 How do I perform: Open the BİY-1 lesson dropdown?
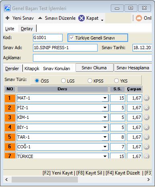(x=105, y=127)
